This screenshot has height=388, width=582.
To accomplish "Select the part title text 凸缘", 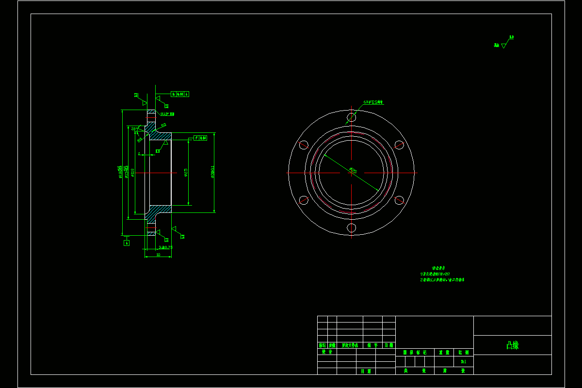I will pyautogui.click(x=513, y=345).
